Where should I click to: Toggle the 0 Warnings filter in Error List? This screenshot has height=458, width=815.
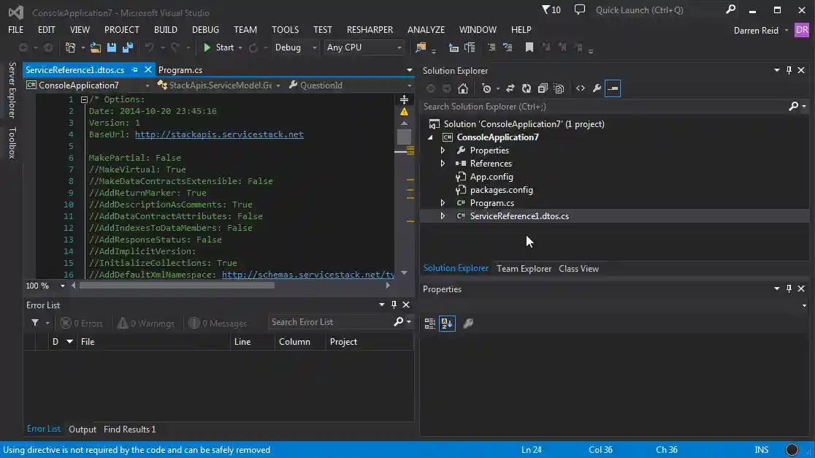point(146,322)
